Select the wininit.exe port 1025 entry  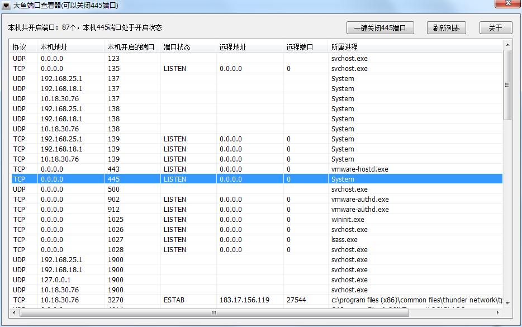(168, 219)
